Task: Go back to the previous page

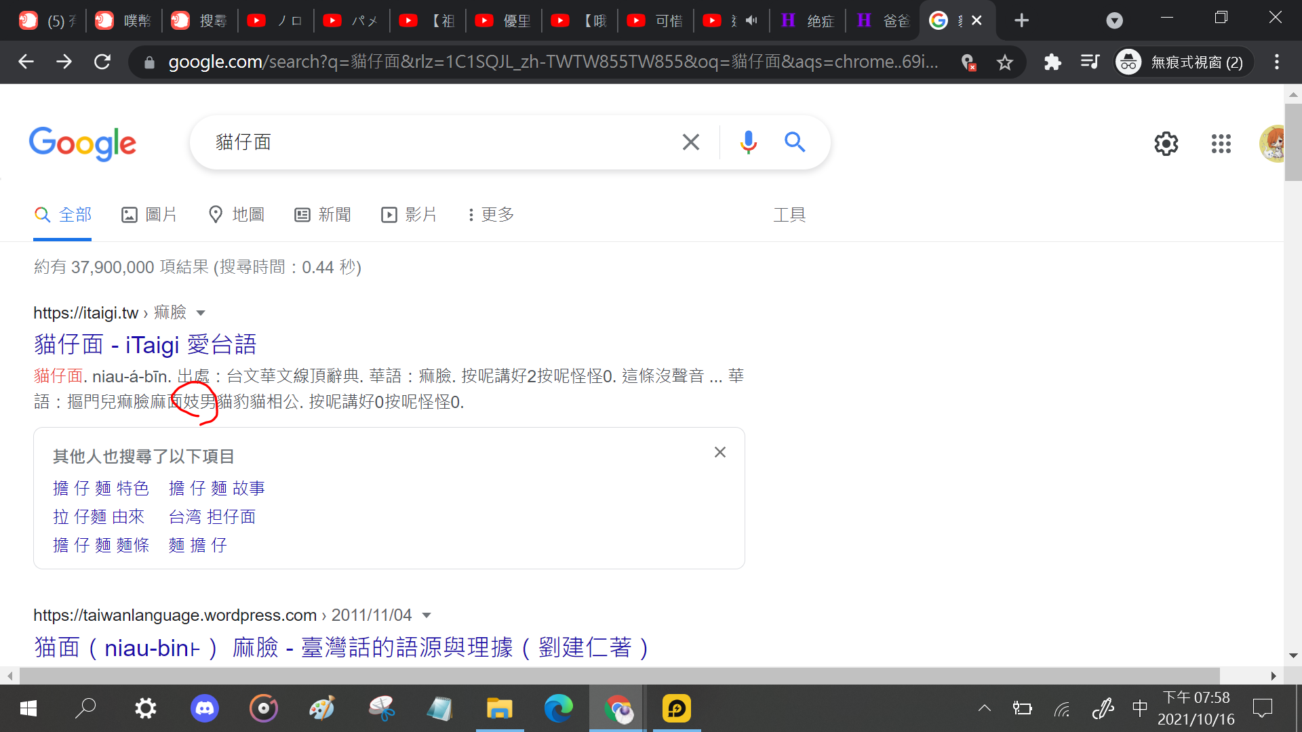Action: [26, 62]
